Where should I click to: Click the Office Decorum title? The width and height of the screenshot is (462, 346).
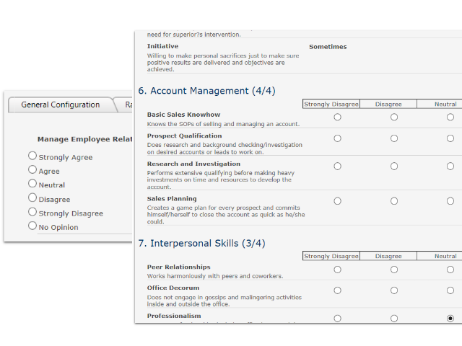173,288
